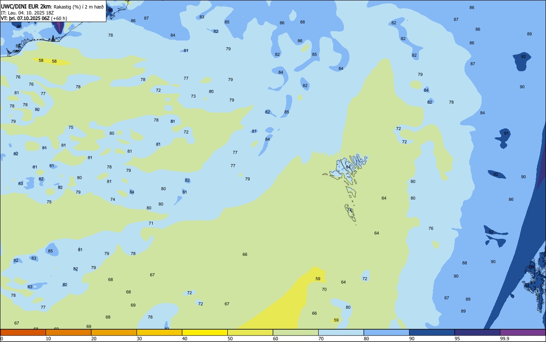
Task: Click the '50' tick label on the legend
Action: coord(230,339)
